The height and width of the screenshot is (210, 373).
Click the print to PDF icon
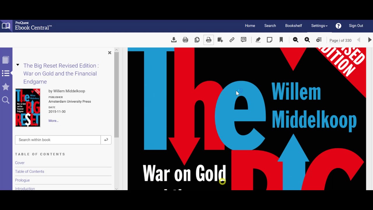tap(209, 40)
